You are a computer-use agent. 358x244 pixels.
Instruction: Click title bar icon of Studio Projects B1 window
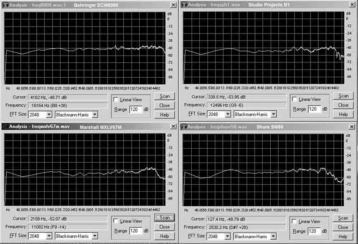coord(184,5)
